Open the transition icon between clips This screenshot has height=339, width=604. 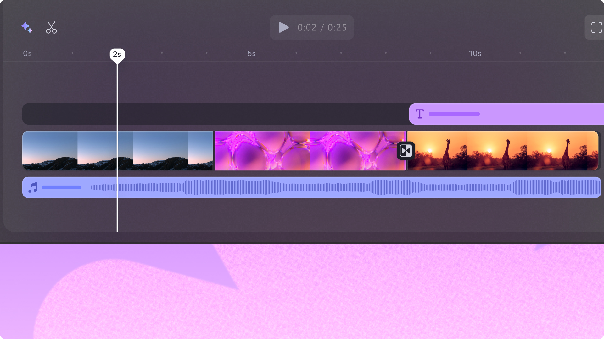click(405, 151)
